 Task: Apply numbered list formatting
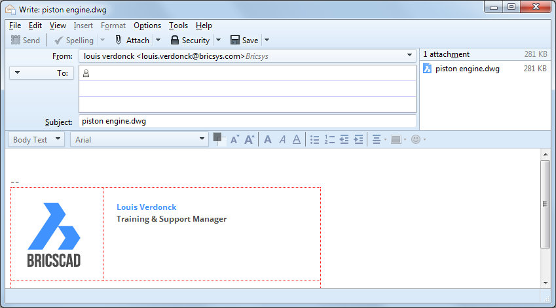pyautogui.click(x=329, y=139)
